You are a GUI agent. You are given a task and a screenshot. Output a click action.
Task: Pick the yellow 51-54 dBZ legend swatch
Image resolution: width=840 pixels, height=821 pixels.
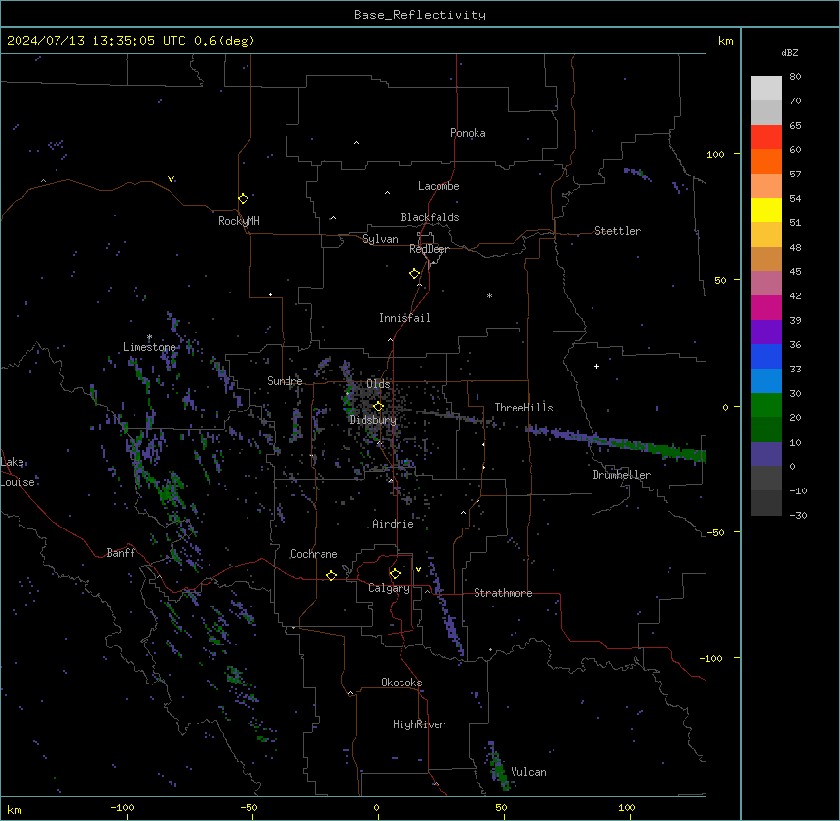coord(766,210)
